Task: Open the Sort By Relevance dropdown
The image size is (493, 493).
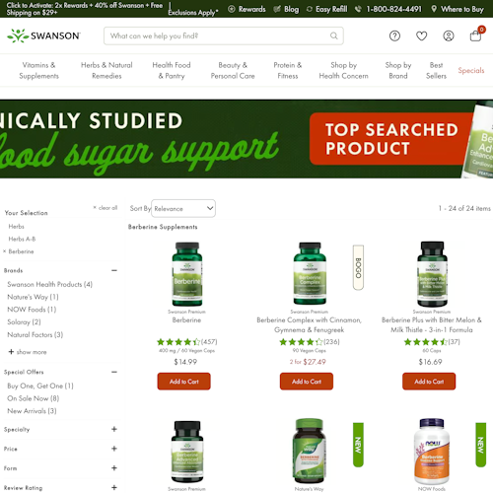Action: 183,208
